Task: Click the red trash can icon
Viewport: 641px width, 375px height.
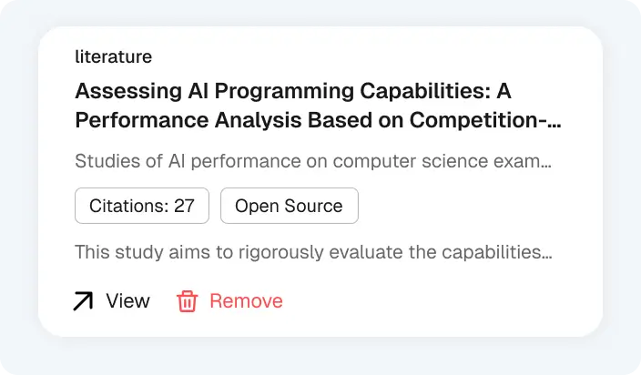Action: (x=187, y=301)
